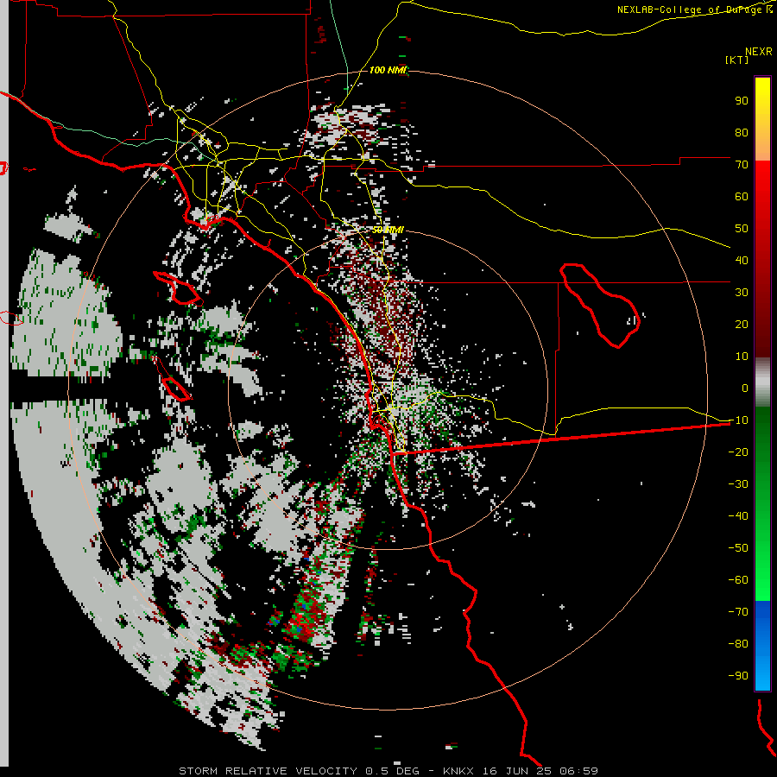This screenshot has height=777, width=777.
Task: Select the positive 80 scale value
Action: click(x=742, y=132)
